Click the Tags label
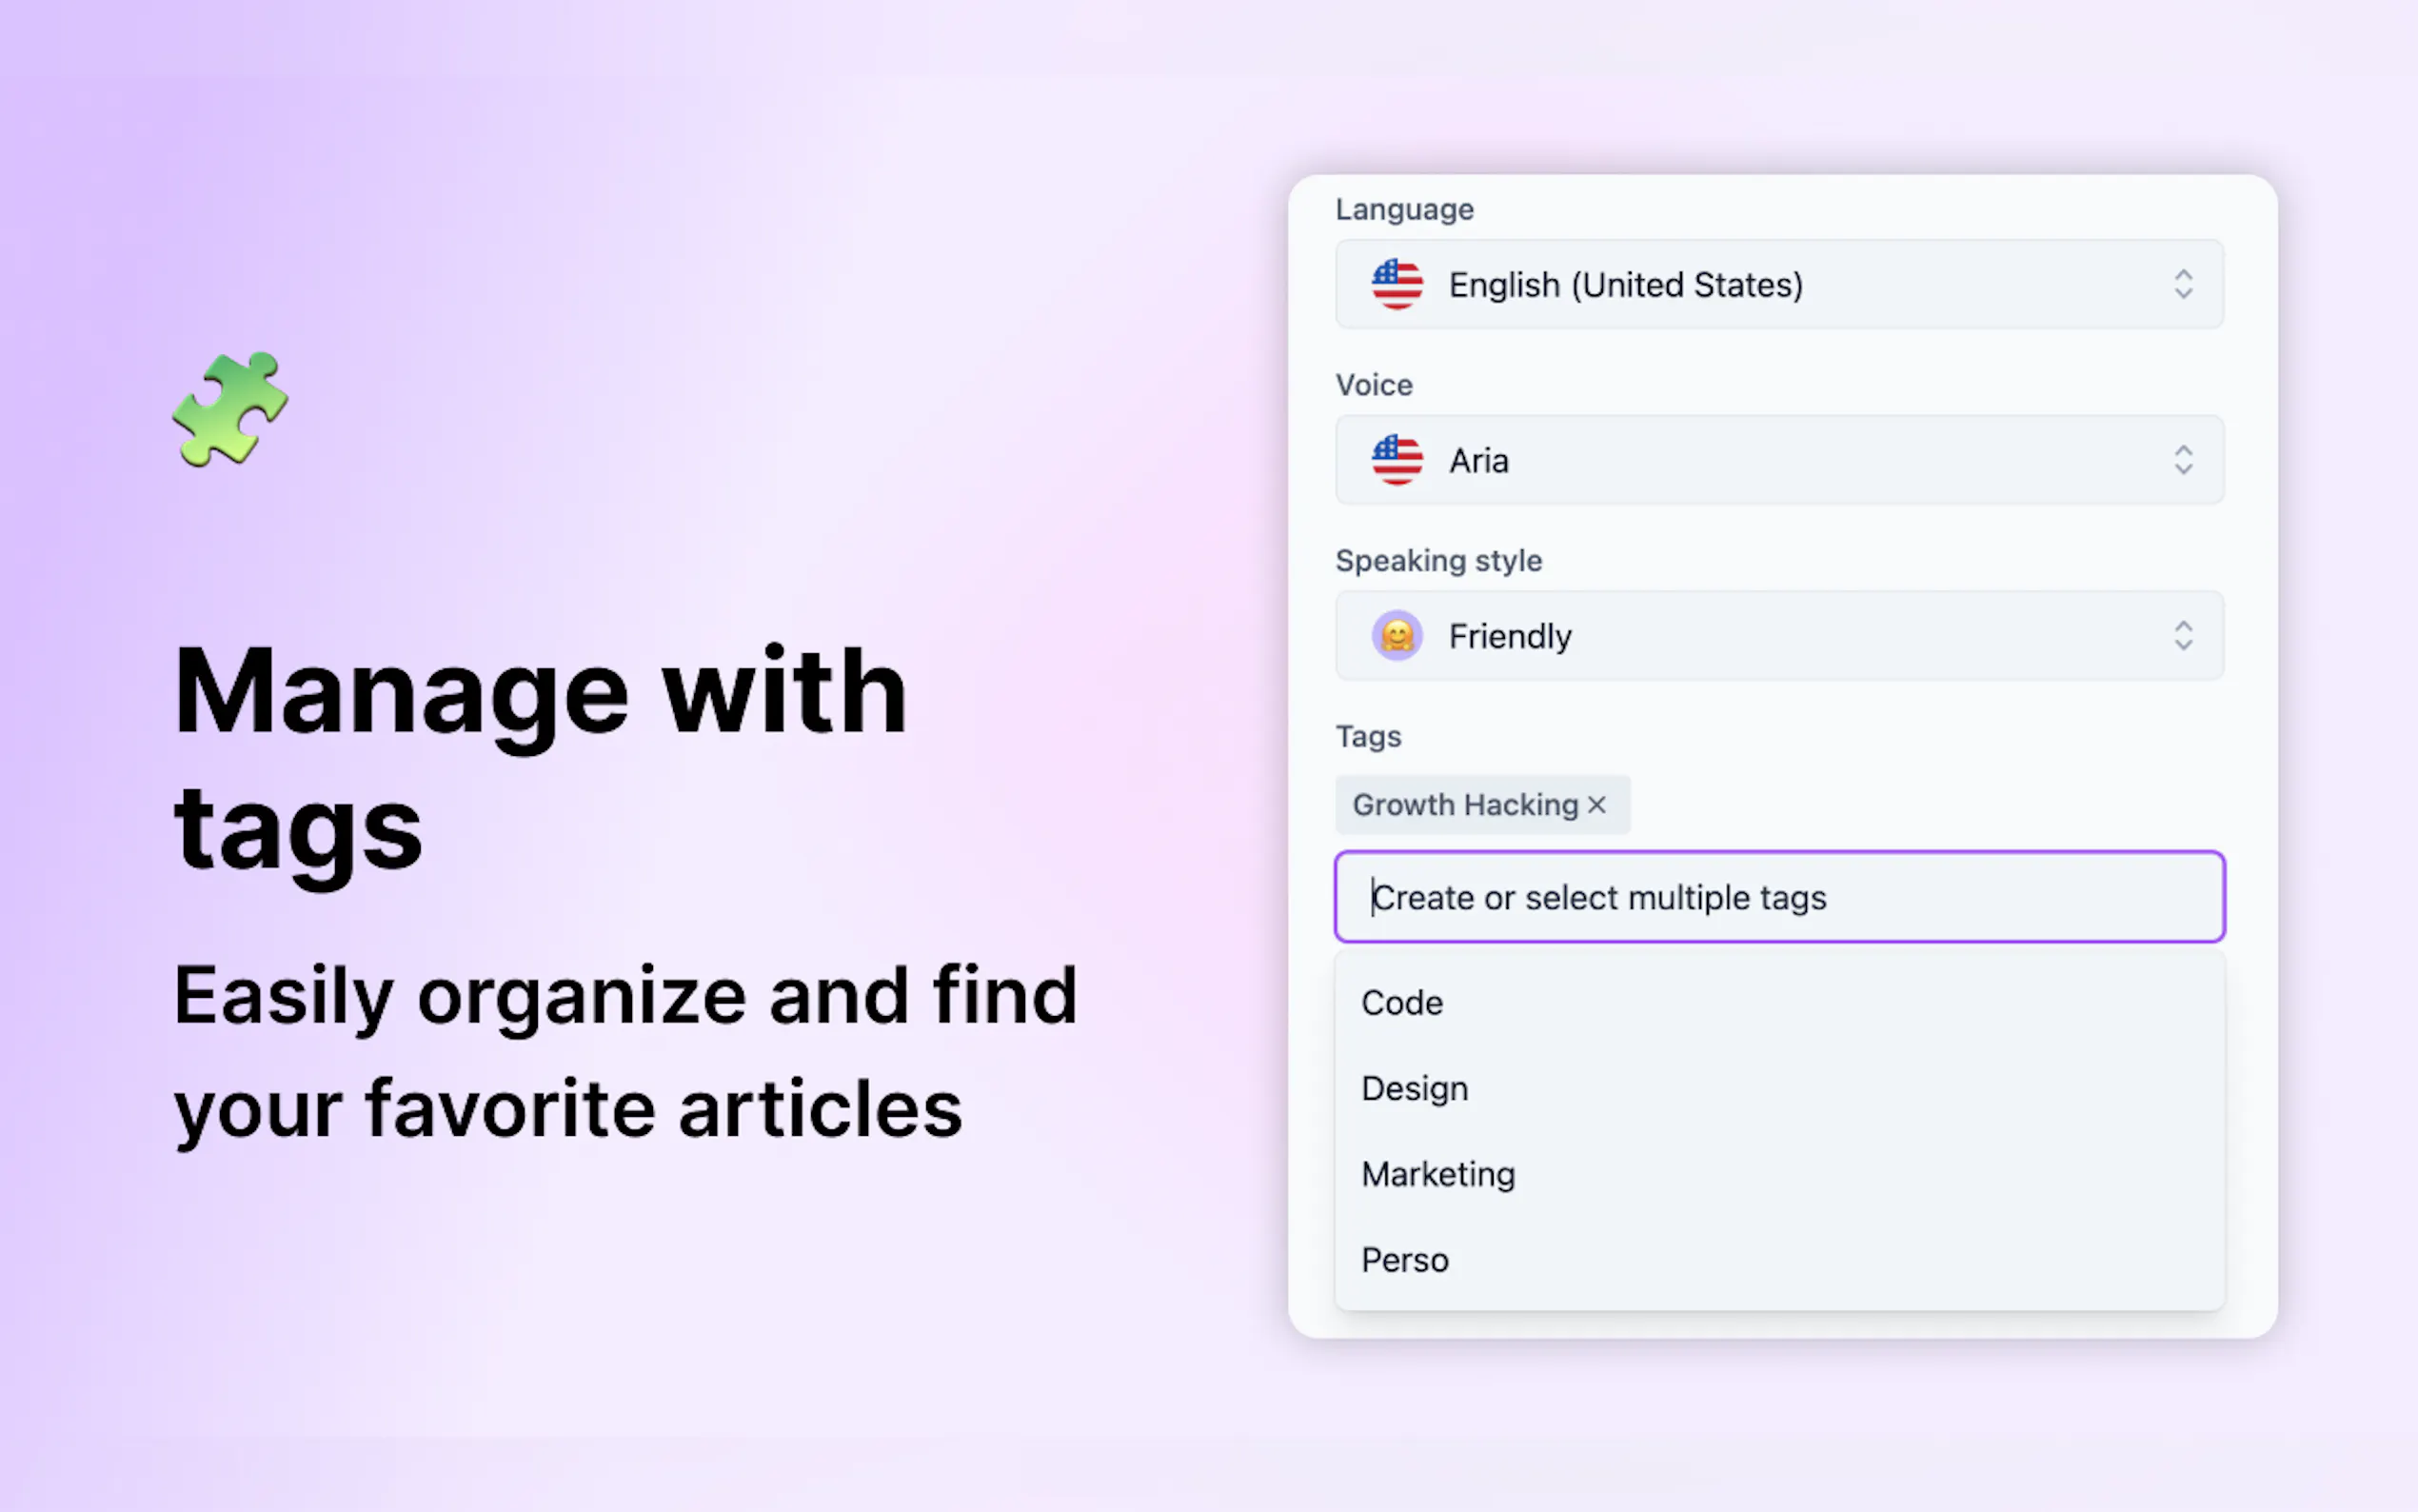 pyautogui.click(x=1367, y=737)
